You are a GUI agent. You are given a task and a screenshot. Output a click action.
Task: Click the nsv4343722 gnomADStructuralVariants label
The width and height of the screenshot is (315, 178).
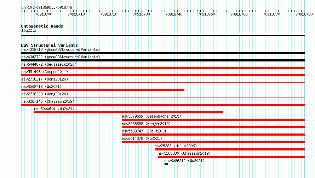pos(61,57)
